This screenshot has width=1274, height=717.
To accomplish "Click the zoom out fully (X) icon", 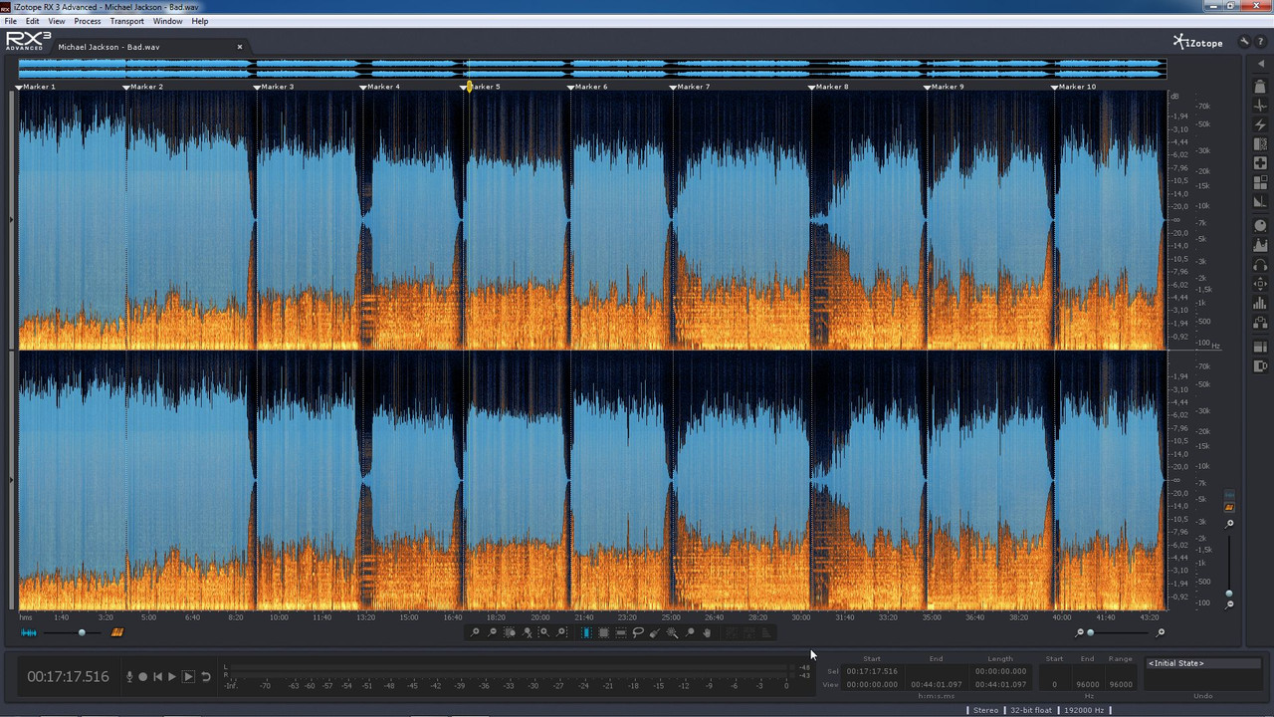I will tap(528, 632).
